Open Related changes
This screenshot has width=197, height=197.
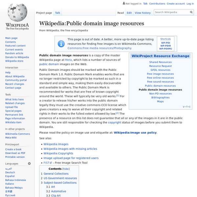(15, 103)
